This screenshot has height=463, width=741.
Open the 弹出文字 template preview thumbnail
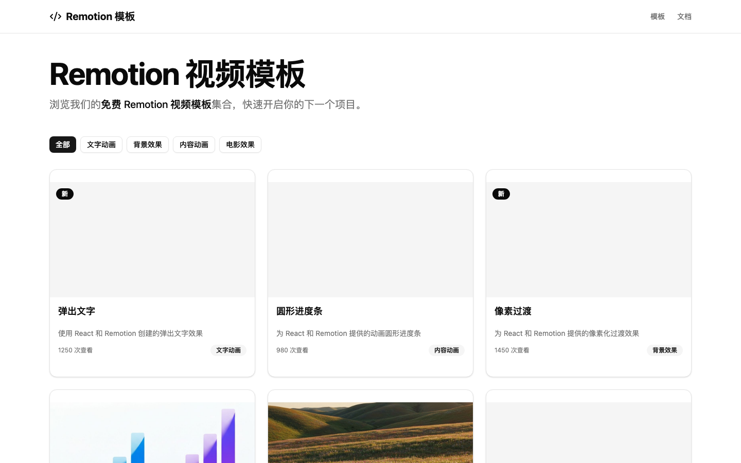click(152, 240)
